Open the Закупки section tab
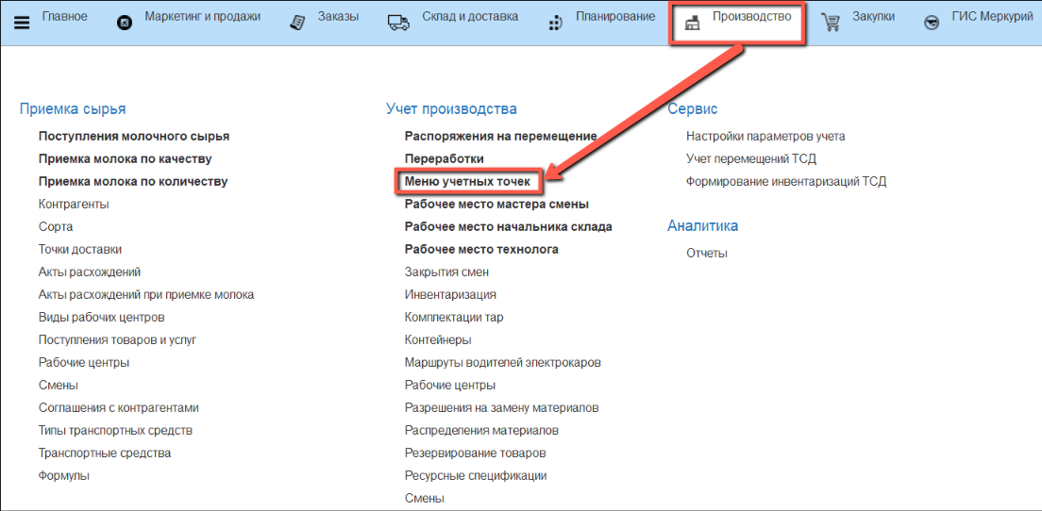 coord(873,17)
